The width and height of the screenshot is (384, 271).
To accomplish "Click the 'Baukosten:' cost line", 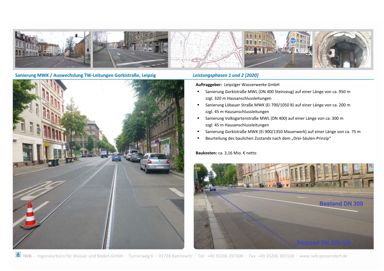I will coord(226,153).
